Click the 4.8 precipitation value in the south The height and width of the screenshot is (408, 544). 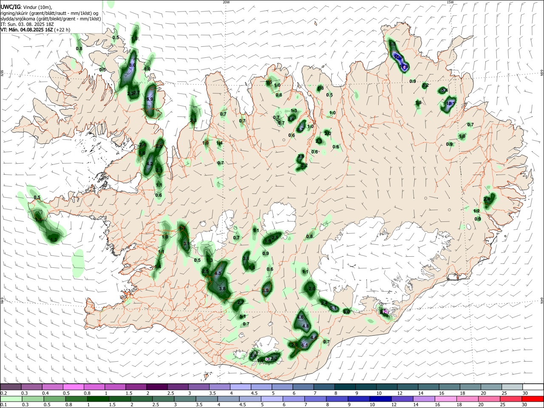pos(305,326)
